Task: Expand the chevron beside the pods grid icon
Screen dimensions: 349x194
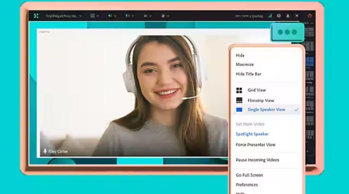Action: 97,16
